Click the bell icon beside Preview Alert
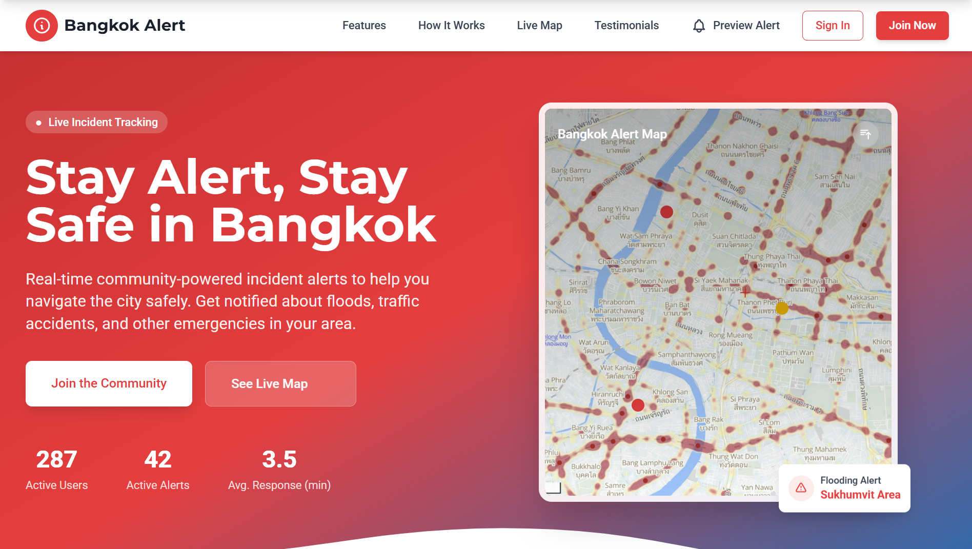 point(699,26)
